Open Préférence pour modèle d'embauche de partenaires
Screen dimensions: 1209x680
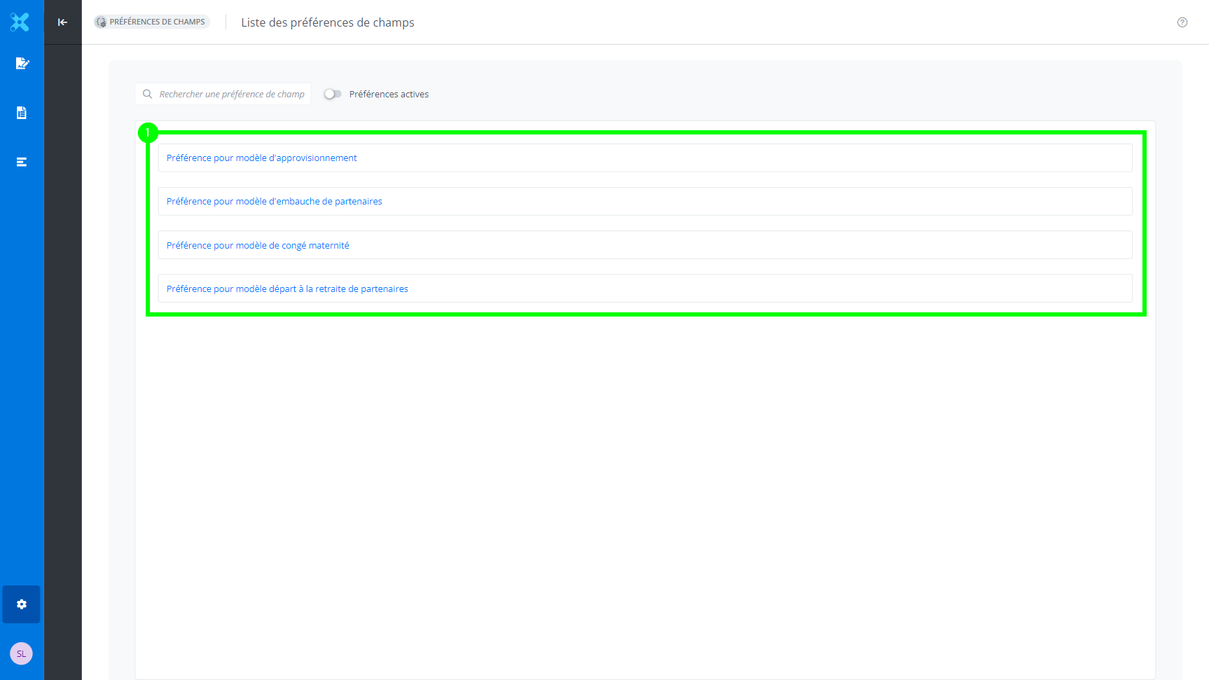click(274, 202)
